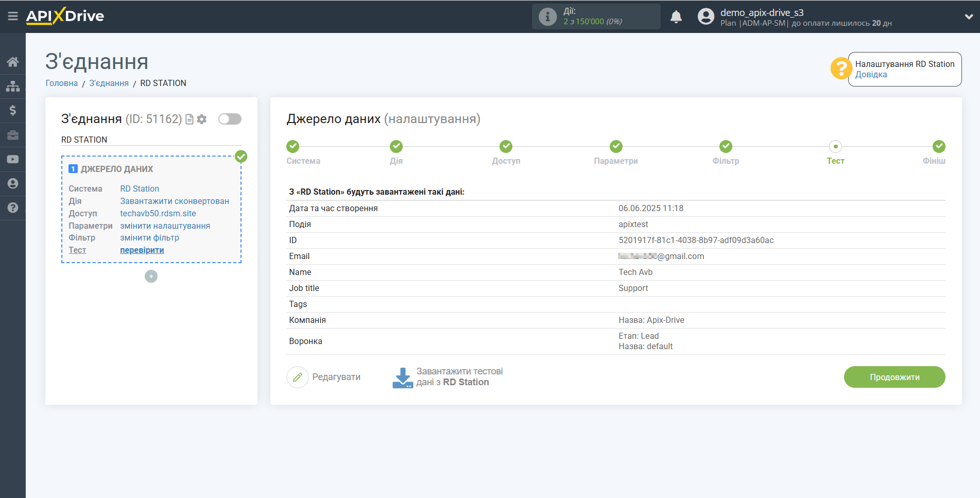Open the connections sitemap sidebar icon
Viewport: 980px width, 498px height.
coord(13,86)
